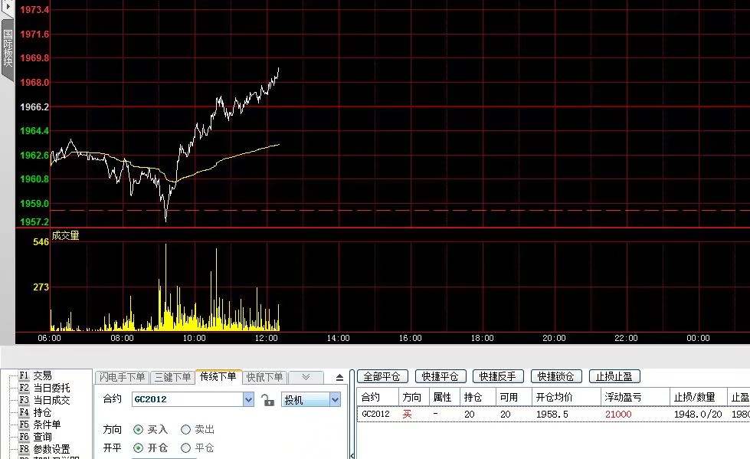
Task: Open F2 当日委托 in the tree
Action: coord(44,389)
